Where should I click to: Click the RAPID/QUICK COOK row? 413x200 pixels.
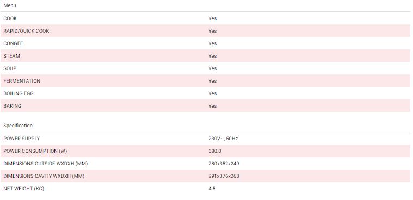(x=206, y=31)
